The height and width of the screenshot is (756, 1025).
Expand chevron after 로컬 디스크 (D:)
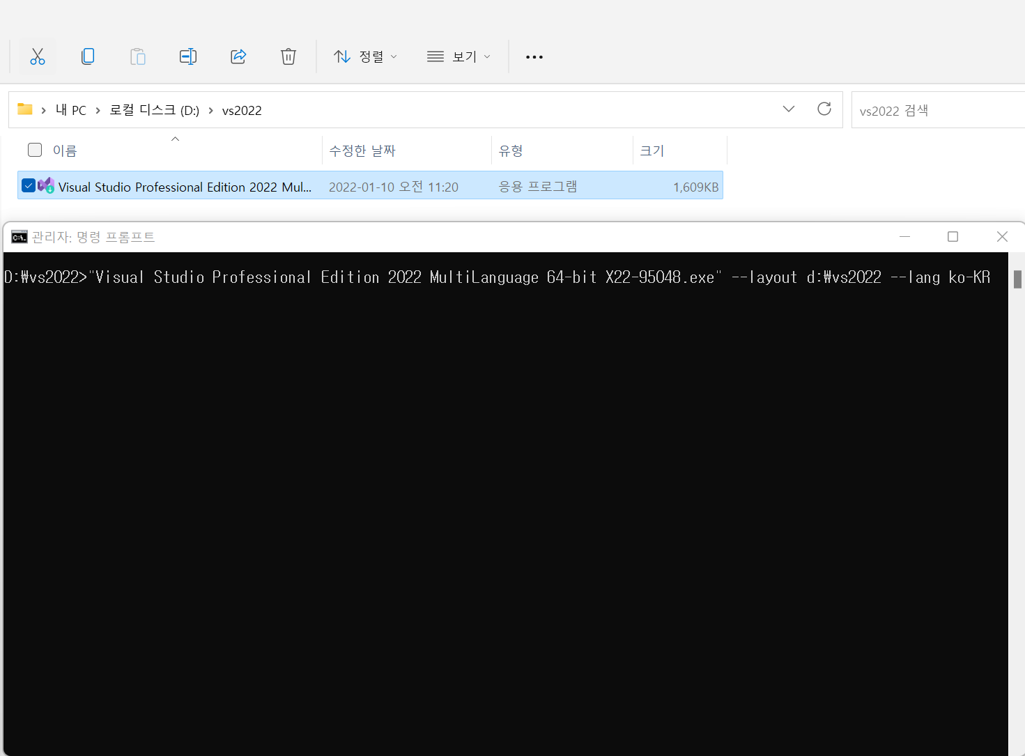[x=210, y=110]
